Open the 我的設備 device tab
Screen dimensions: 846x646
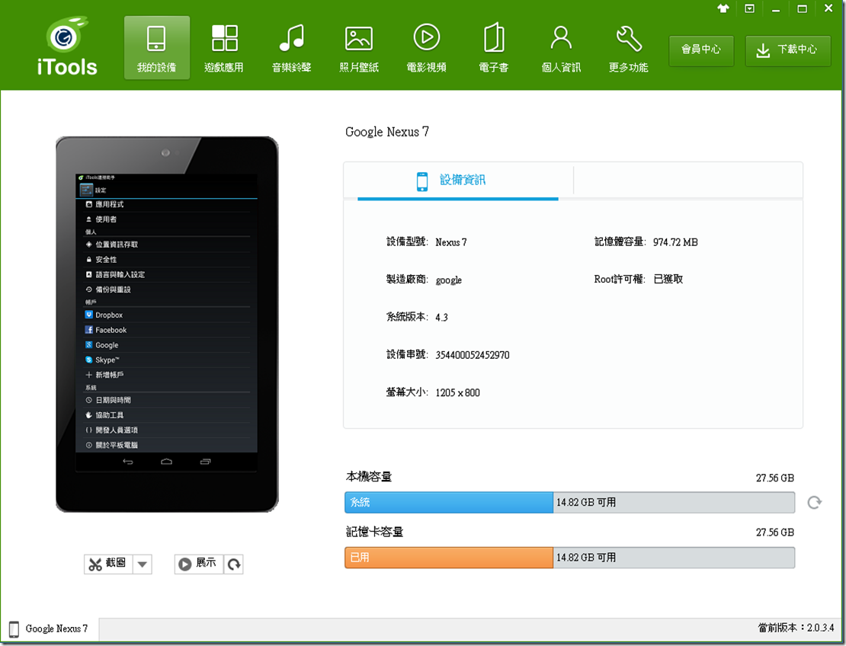[x=156, y=47]
